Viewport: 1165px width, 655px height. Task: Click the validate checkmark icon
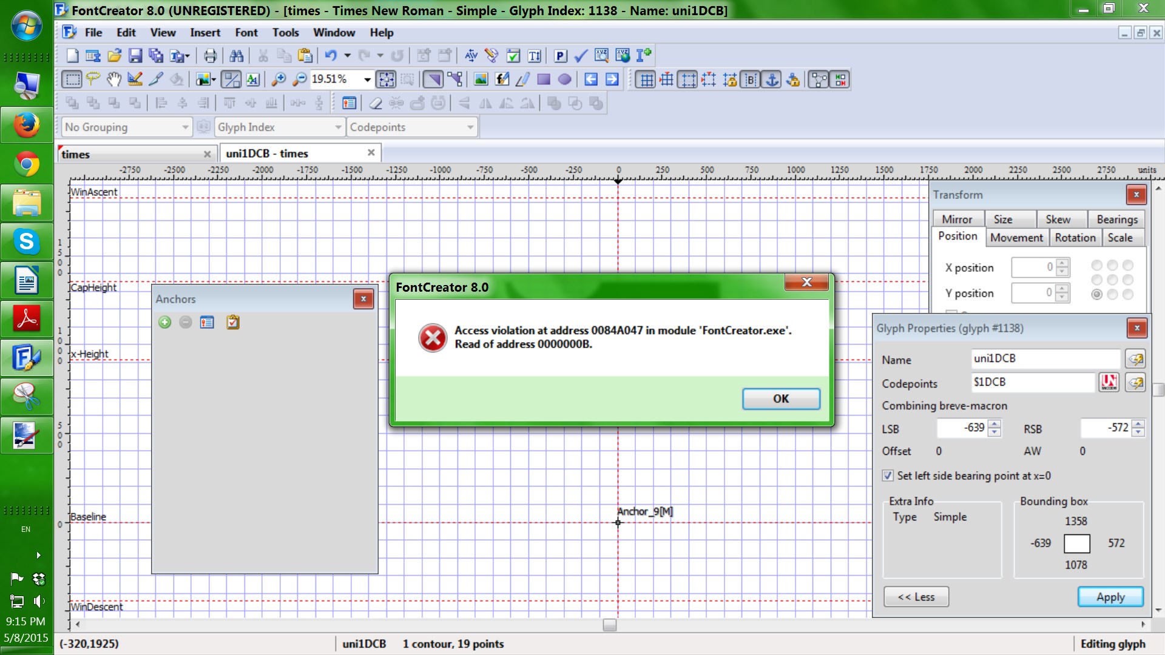tap(581, 56)
